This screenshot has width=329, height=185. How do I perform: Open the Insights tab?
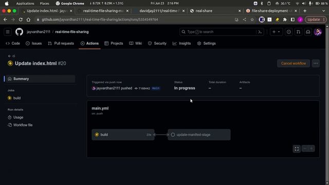pos(181,43)
